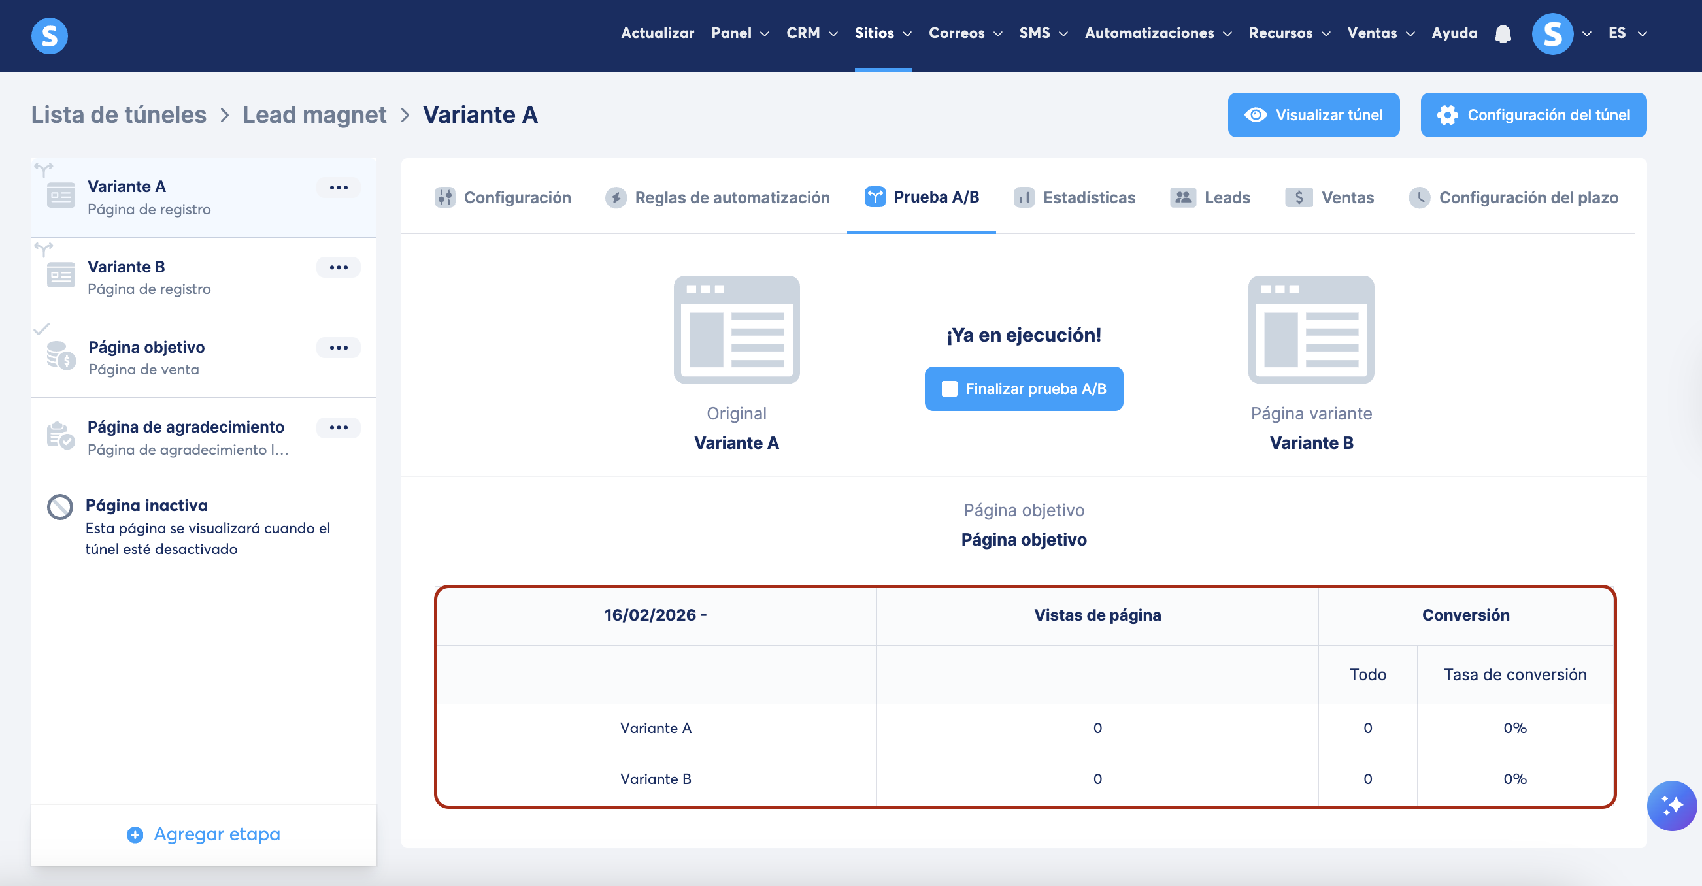Open three-dots menu for Variante A
This screenshot has height=886, width=1702.
[x=339, y=188]
